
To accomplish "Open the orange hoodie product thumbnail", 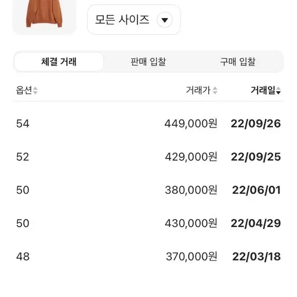I will coord(44,18).
